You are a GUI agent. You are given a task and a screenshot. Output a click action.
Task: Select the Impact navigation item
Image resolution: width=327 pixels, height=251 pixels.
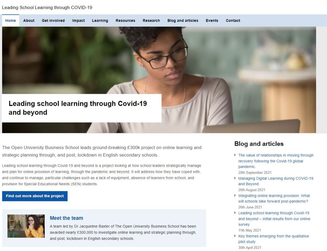78,20
